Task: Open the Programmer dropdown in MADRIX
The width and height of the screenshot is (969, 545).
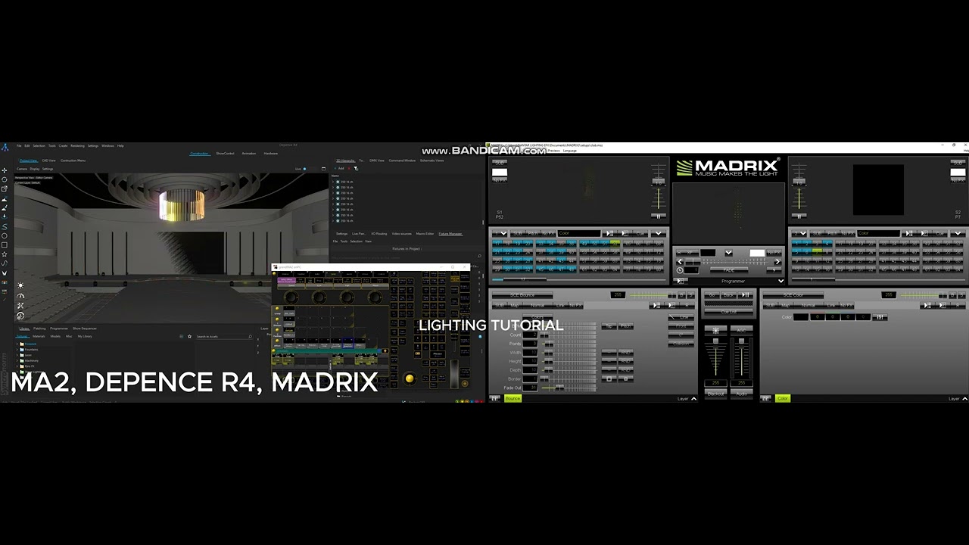Action: pyautogui.click(x=780, y=281)
